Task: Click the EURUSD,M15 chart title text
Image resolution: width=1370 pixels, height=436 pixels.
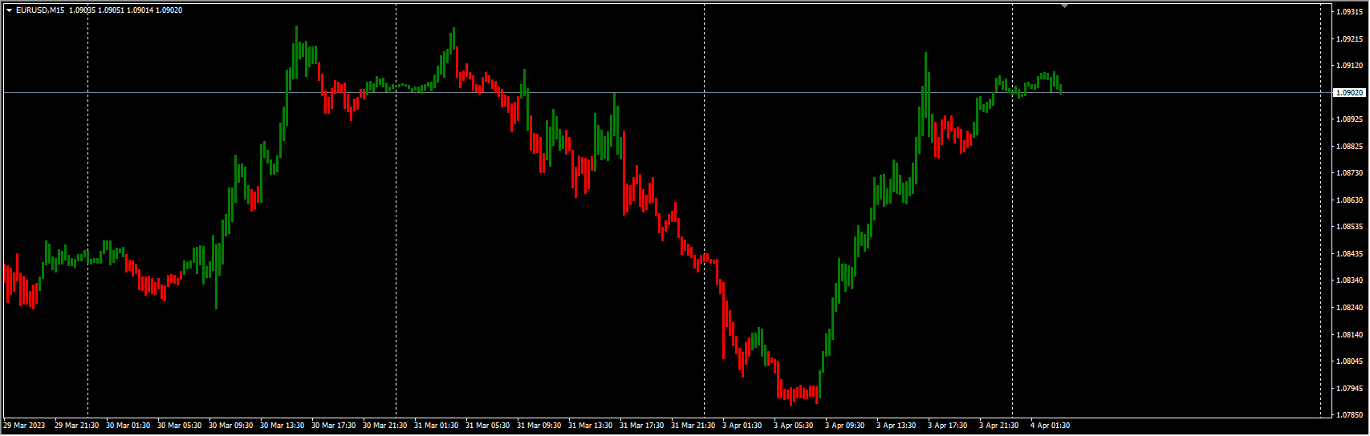Action: tap(41, 10)
